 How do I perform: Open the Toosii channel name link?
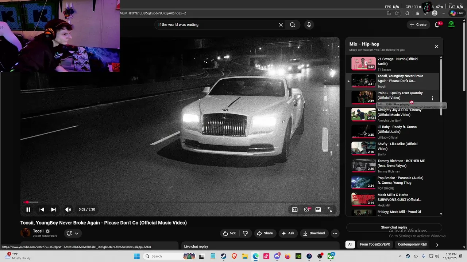pos(38,231)
